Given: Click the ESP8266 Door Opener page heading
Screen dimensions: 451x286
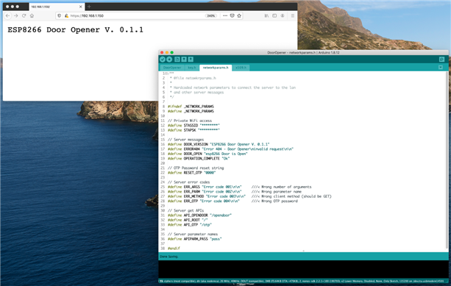Looking at the screenshot, I should click(75, 29).
